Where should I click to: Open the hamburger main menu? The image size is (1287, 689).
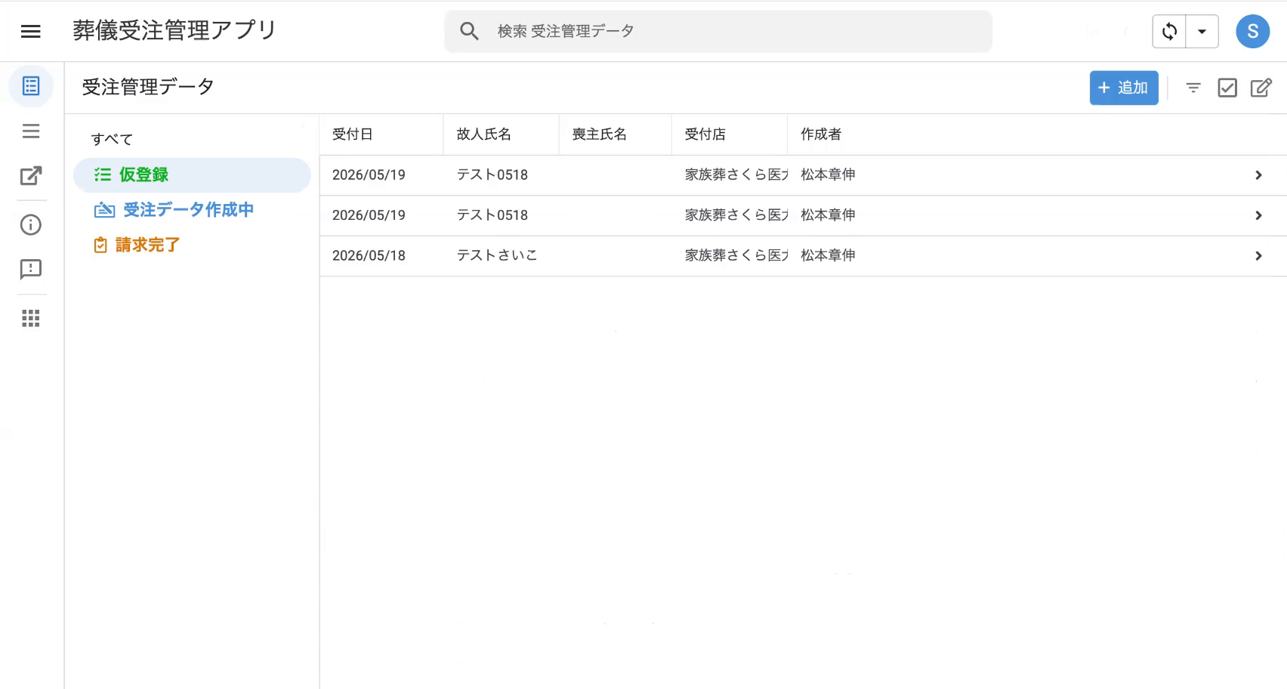tap(30, 31)
